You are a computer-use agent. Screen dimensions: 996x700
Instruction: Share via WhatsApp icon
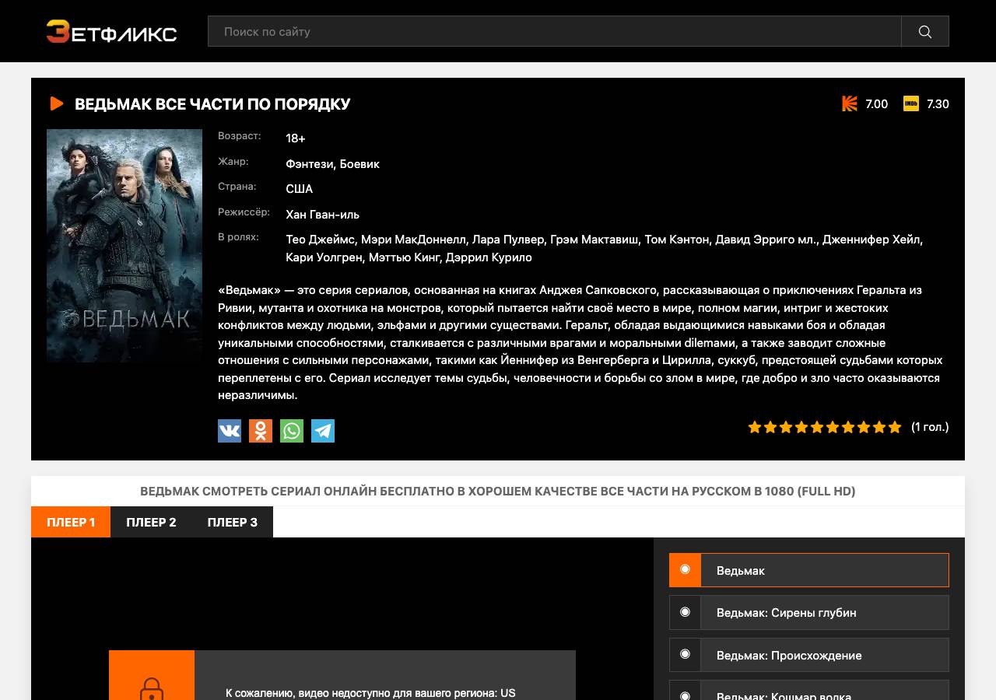[292, 431]
